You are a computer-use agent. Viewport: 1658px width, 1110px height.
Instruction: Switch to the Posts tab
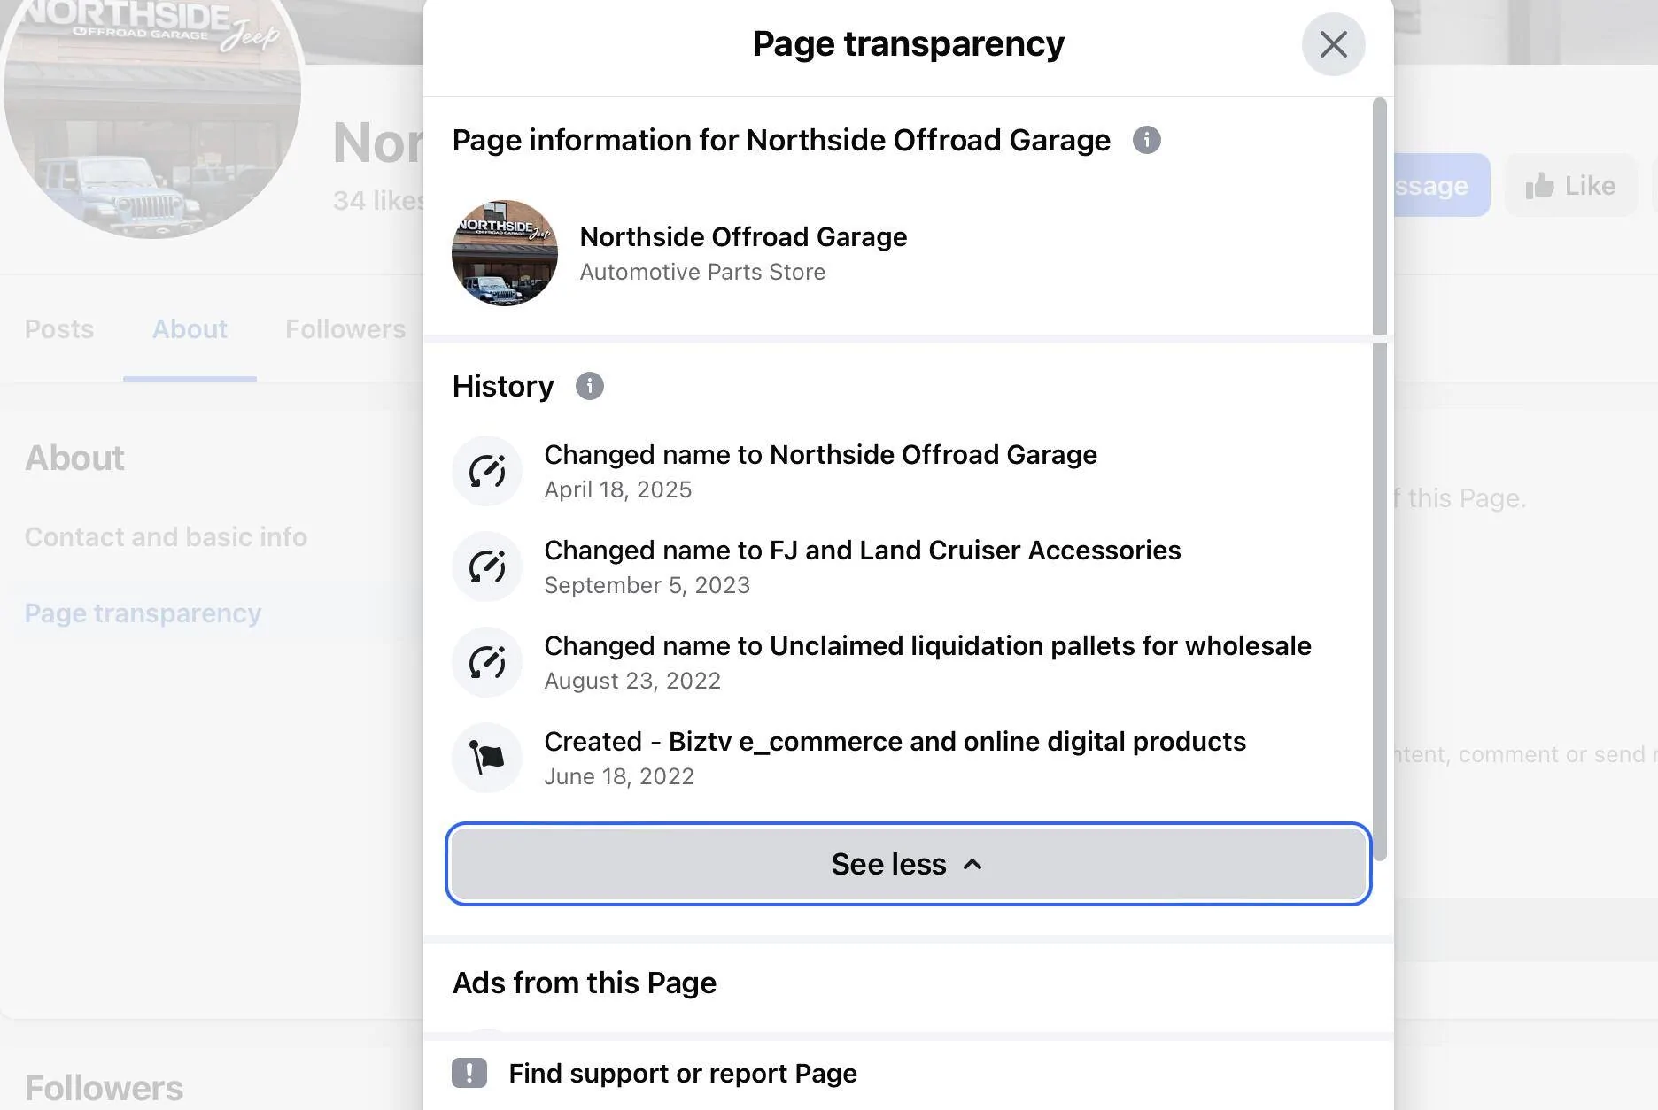59,329
